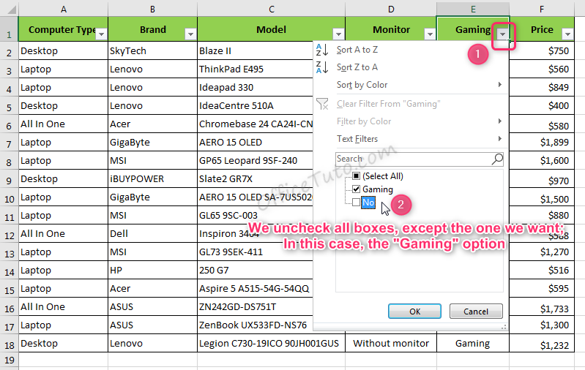The image size is (585, 370).
Task: Select the Gaming cell in row 18
Action: tap(473, 343)
